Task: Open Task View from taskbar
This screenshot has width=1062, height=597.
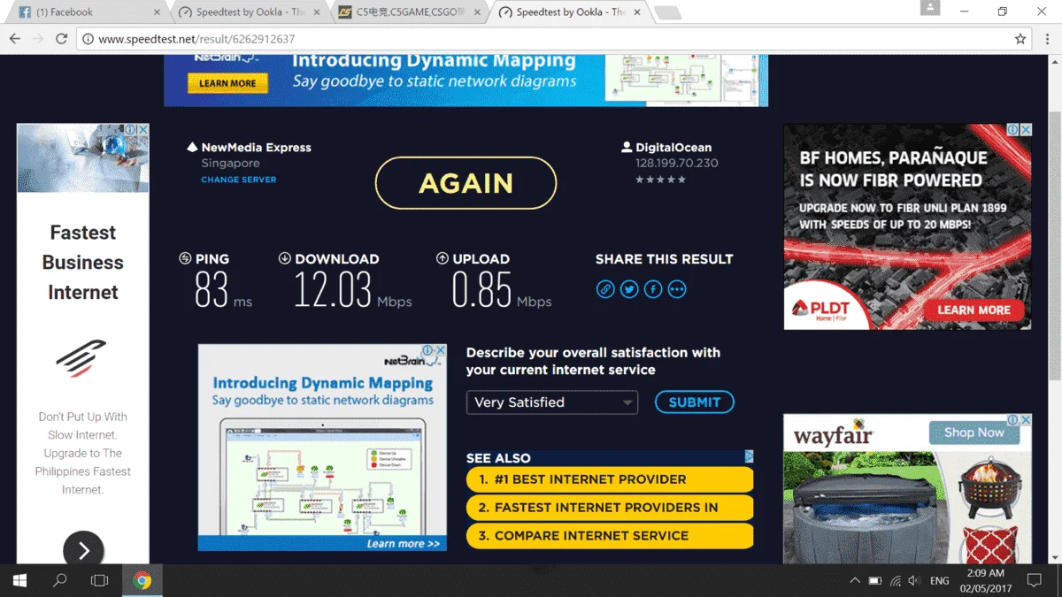Action: tap(99, 581)
